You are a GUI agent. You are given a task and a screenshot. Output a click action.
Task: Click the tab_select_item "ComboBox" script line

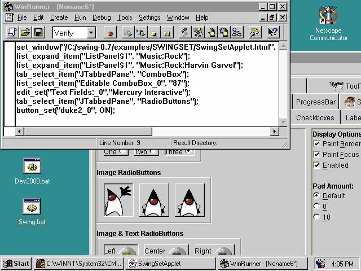tap(103, 74)
